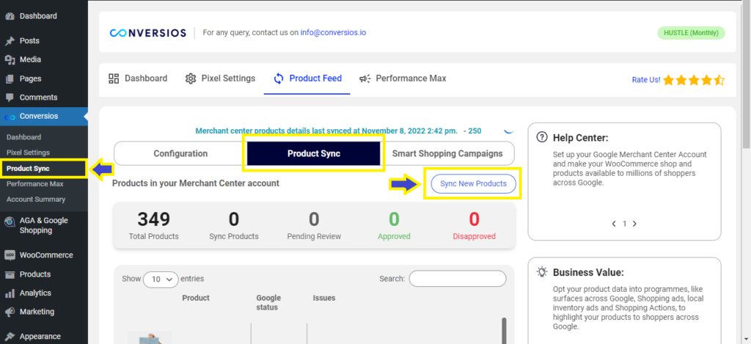Click the Sync New Products button

[x=473, y=183]
